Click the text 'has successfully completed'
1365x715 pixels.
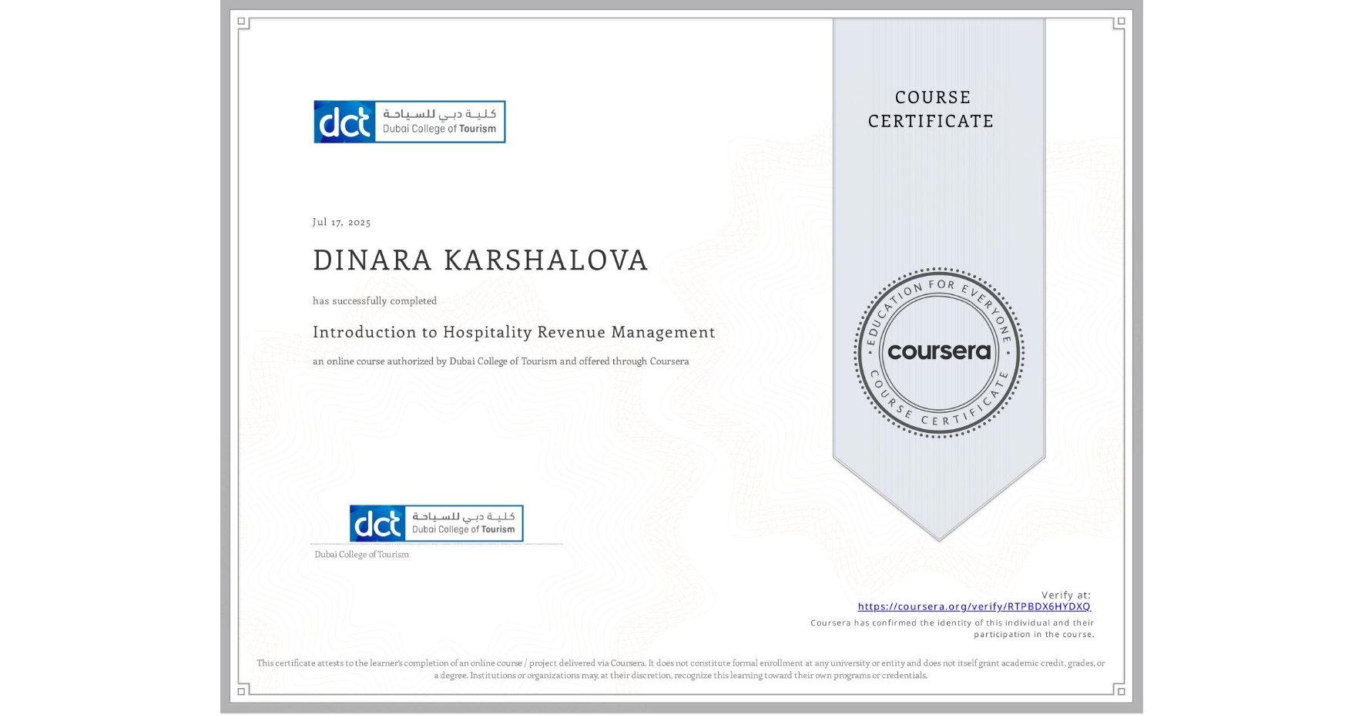(374, 301)
